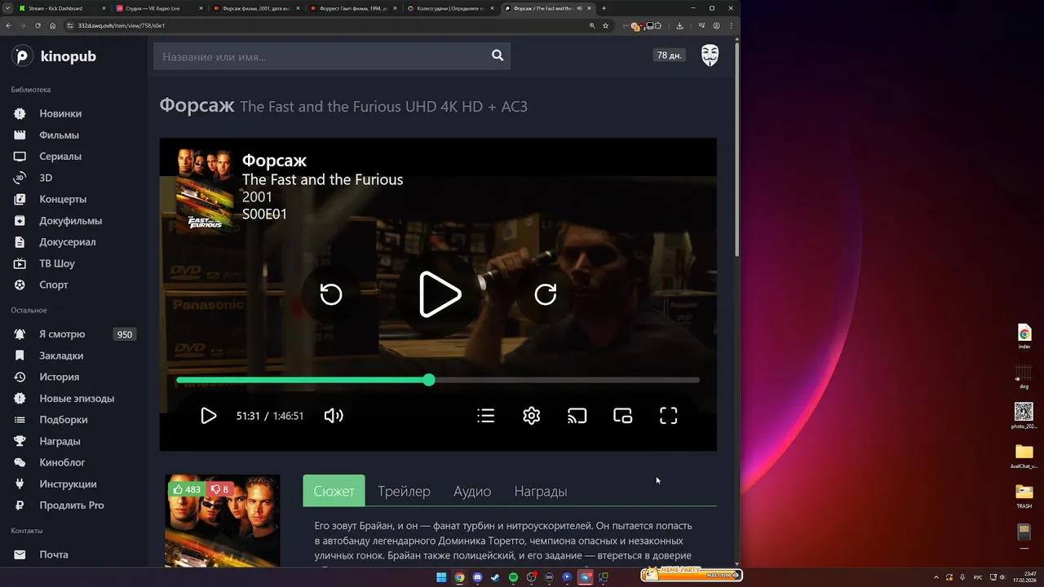Dislike the movie with thumbs-down 8
The width and height of the screenshot is (1044, 587).
pyautogui.click(x=219, y=490)
